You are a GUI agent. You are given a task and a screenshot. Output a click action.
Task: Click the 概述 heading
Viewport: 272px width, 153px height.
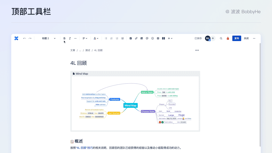[79, 141]
